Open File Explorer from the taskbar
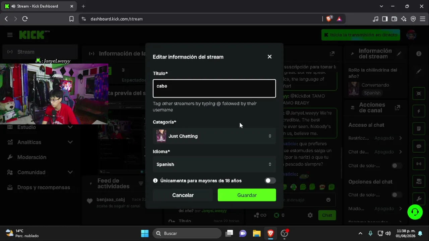Viewport: 429px width, 241px height. pyautogui.click(x=257, y=233)
